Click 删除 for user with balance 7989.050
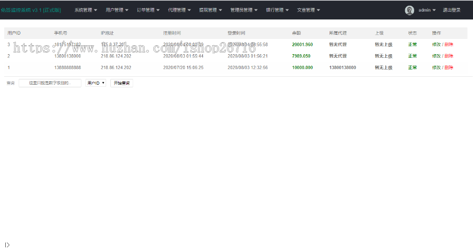 [449, 56]
